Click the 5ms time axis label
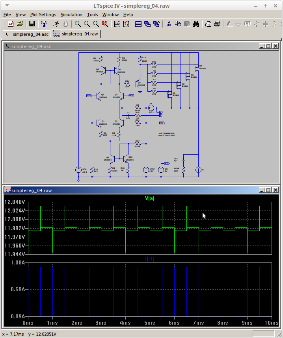Viewport: 283px width, 338px height. click(x=150, y=323)
